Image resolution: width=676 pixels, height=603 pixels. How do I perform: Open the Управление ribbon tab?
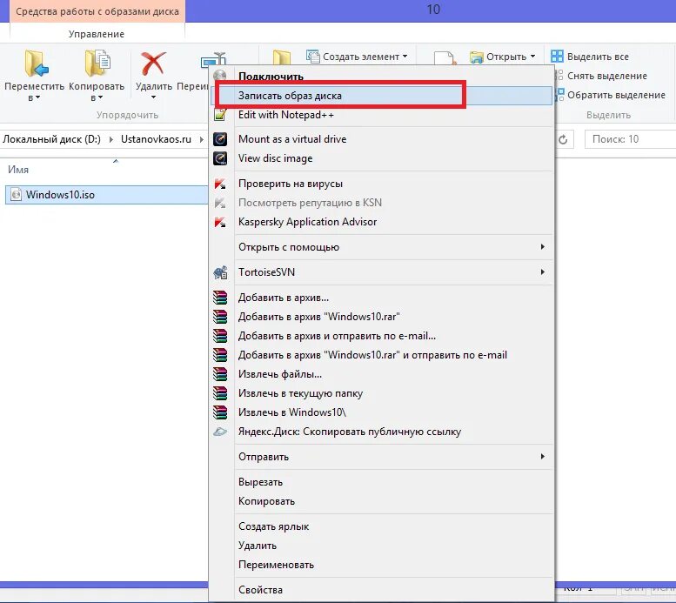(x=97, y=34)
